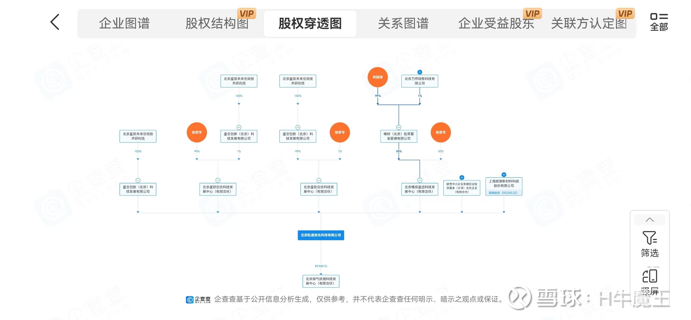Select 北京轨道辰光科技有限公司 central node
The width and height of the screenshot is (691, 320).
321,235
